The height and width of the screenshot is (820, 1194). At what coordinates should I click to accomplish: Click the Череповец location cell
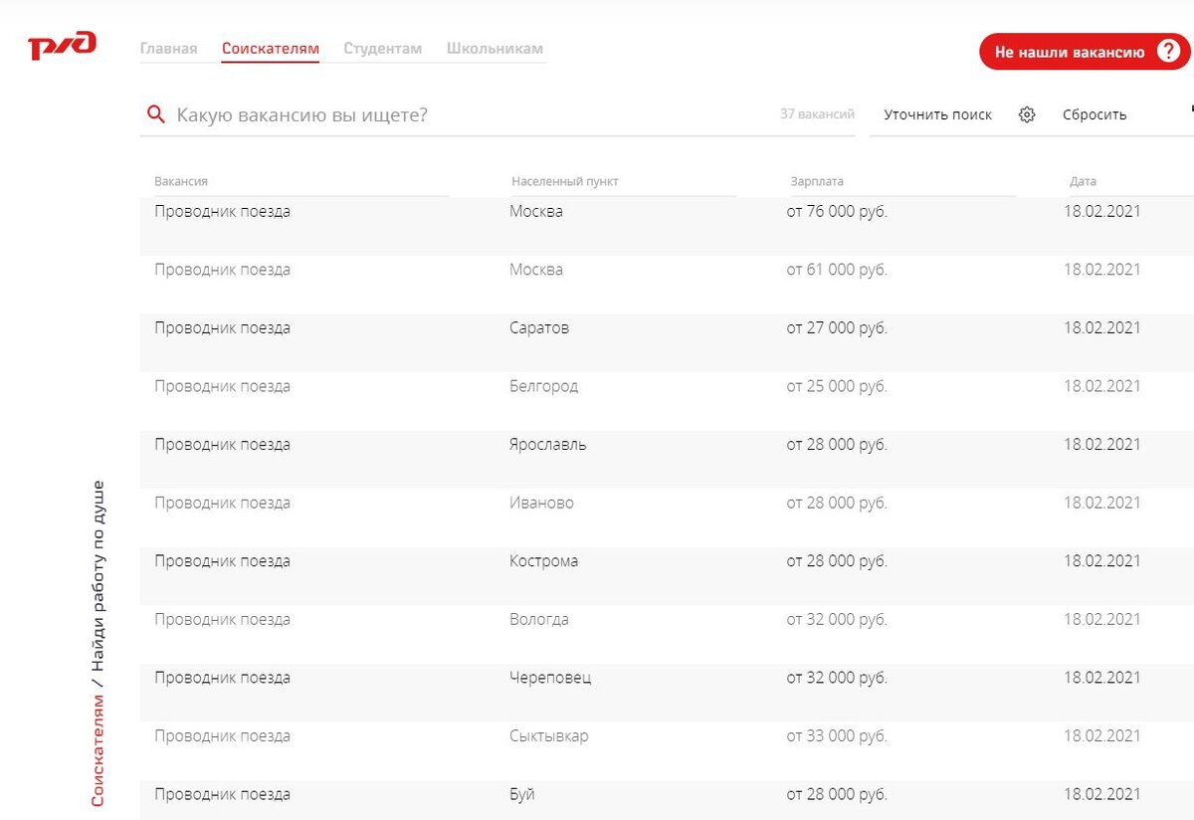tap(550, 678)
